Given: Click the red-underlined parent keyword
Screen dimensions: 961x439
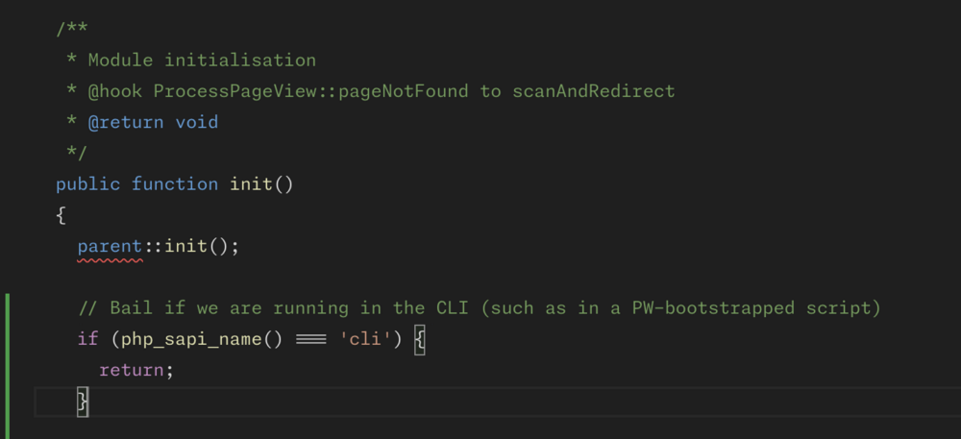Looking at the screenshot, I should pos(110,246).
